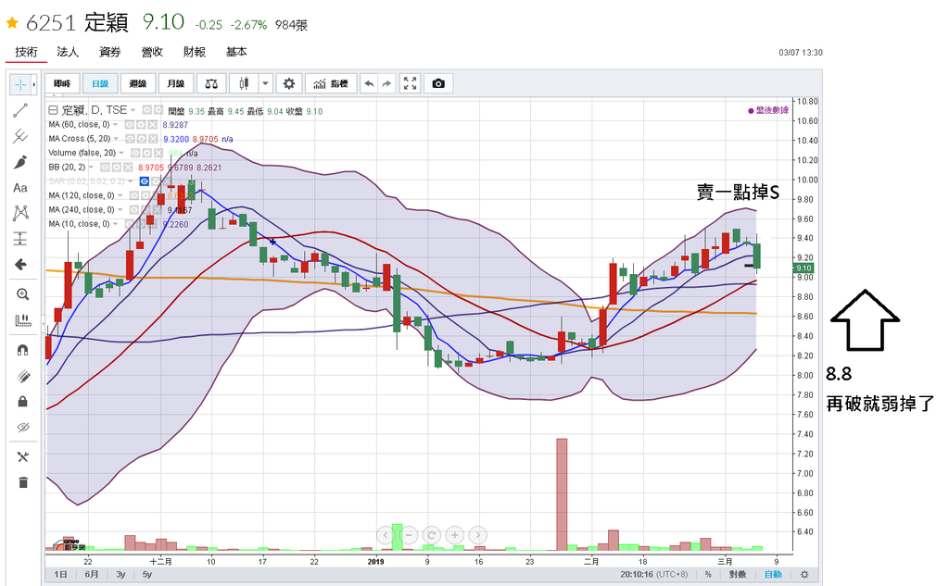Open the 基本 tab

[x=236, y=52]
